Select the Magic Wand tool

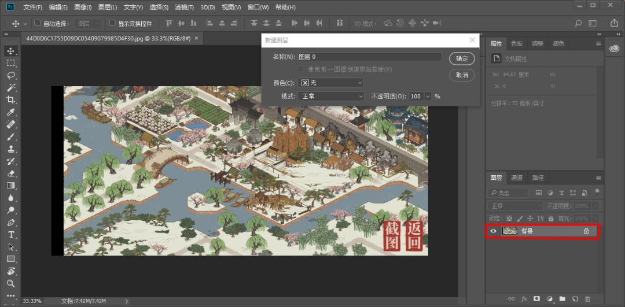11,88
